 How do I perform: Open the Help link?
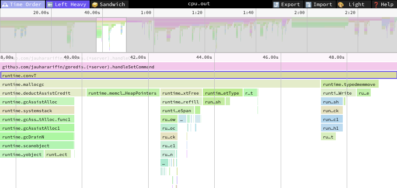(383, 4)
